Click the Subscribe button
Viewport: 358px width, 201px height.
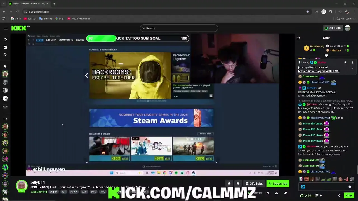(x=278, y=183)
